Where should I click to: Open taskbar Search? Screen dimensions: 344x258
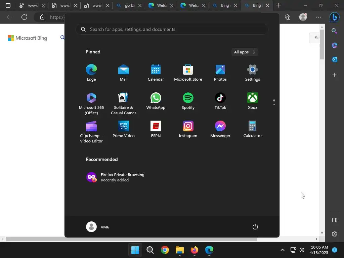150,250
